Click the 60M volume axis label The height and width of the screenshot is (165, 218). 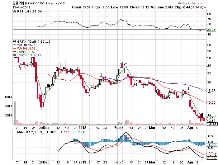tap(8, 97)
